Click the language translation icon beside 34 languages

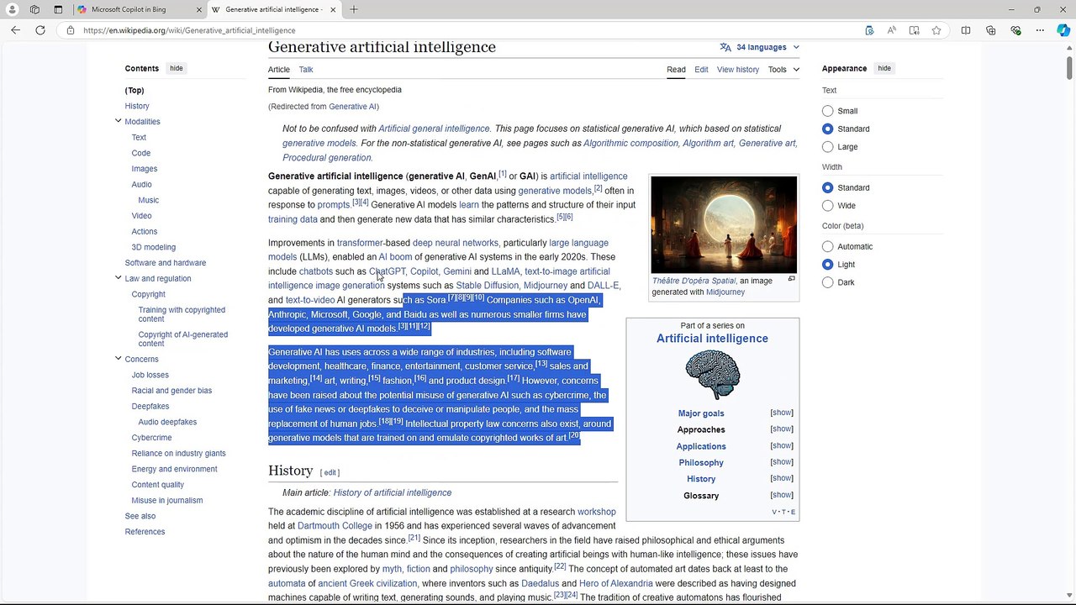click(x=725, y=47)
